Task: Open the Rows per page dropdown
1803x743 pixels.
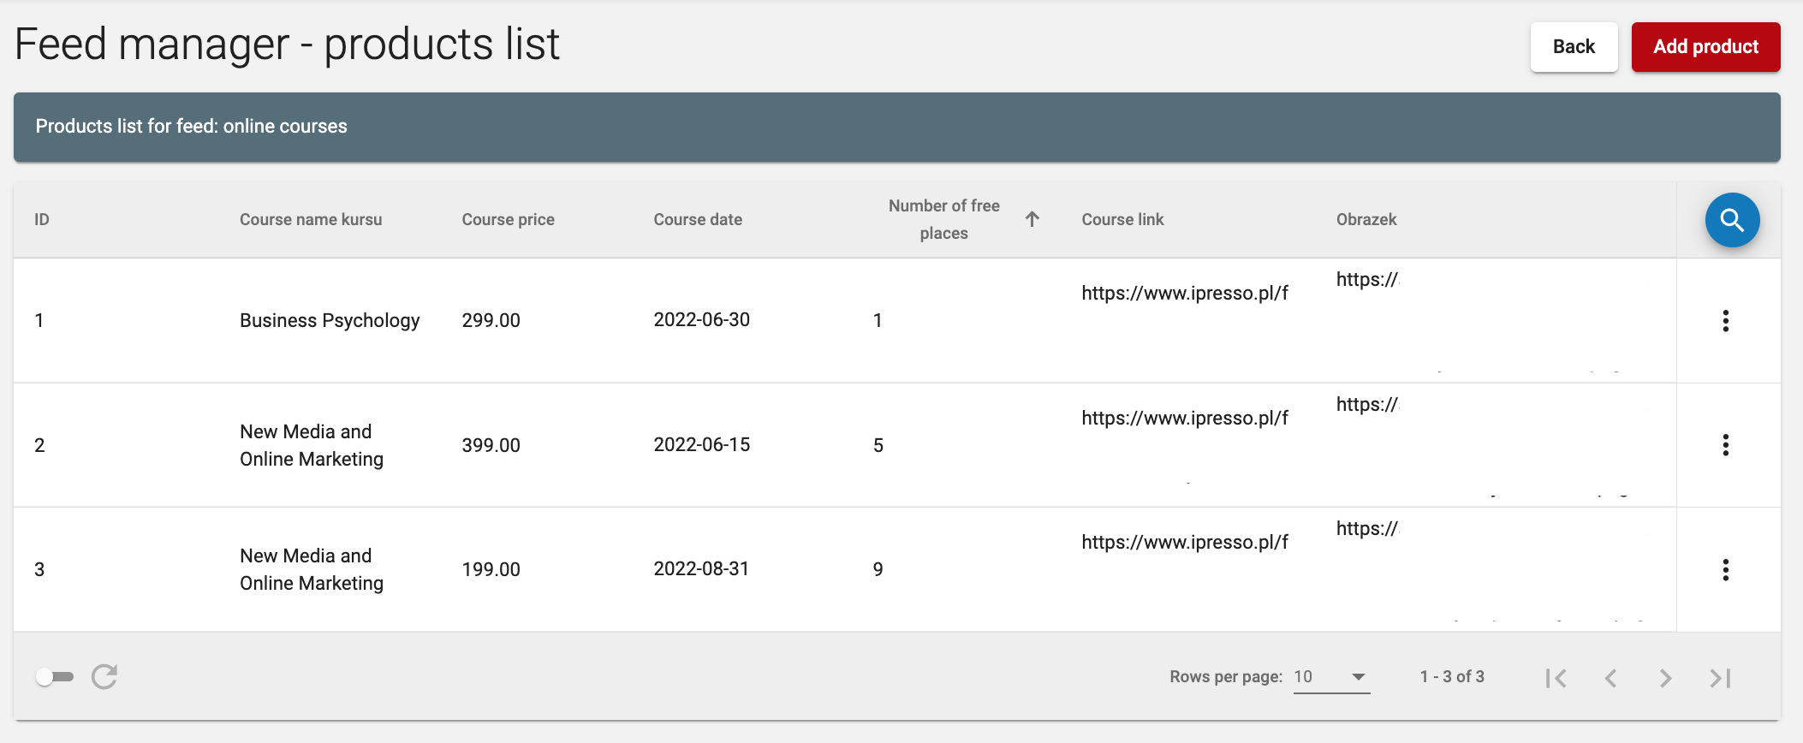Action: (x=1331, y=677)
